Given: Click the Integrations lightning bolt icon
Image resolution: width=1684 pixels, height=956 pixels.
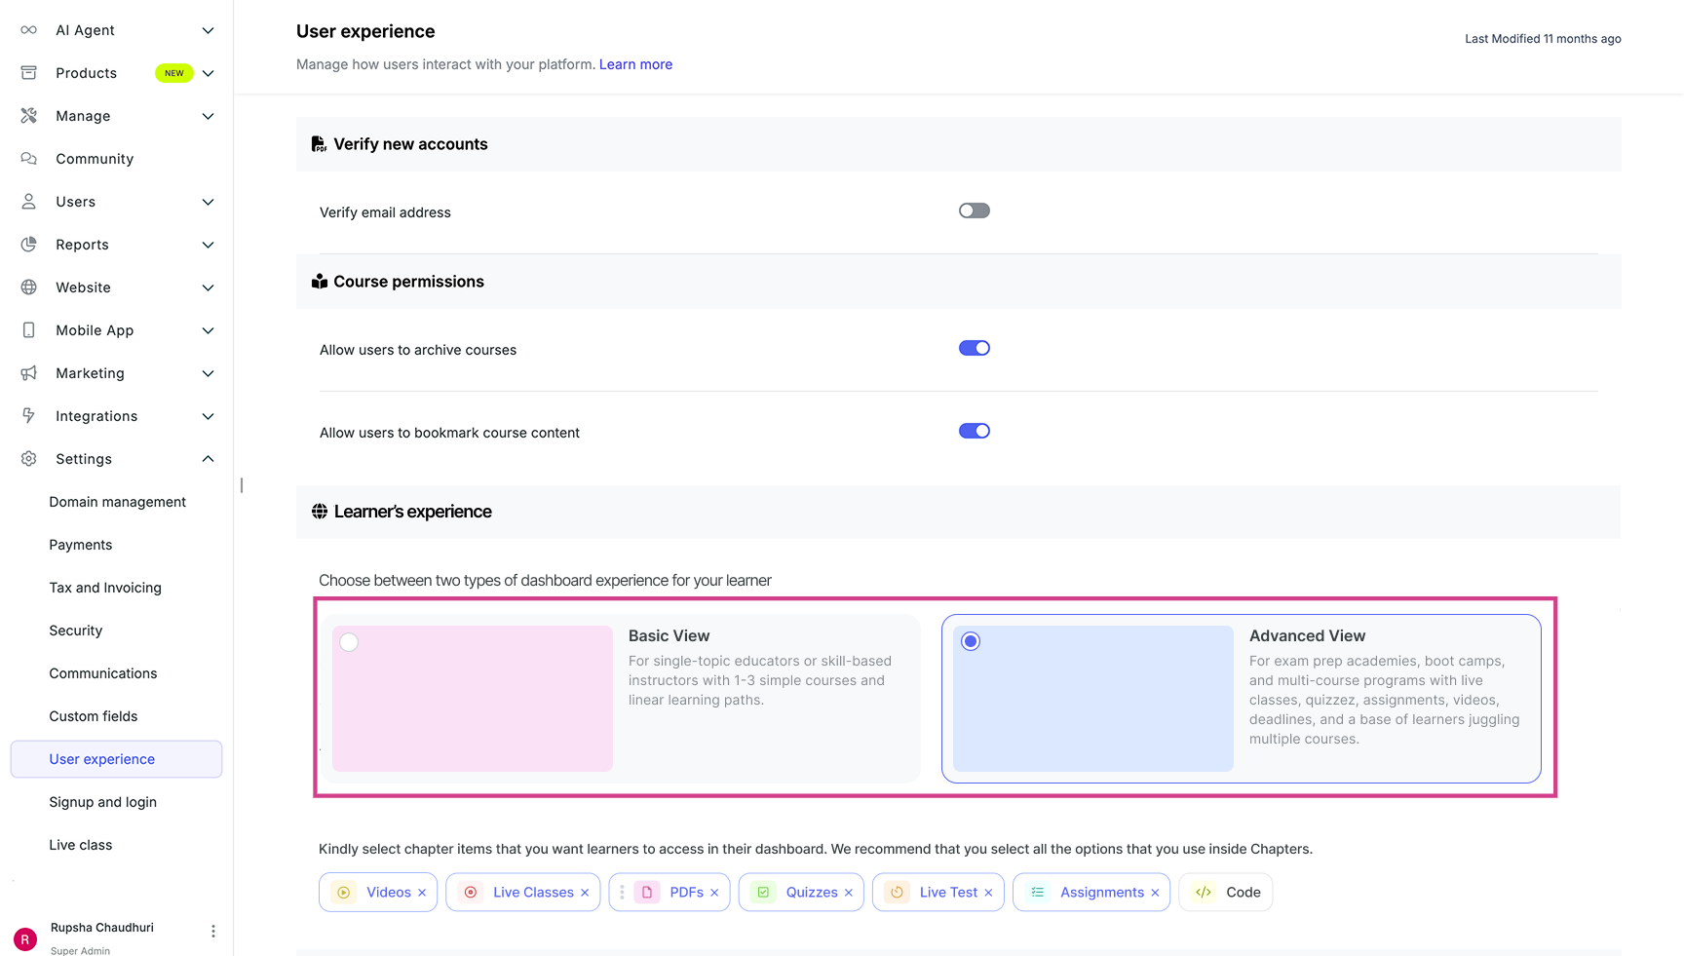Looking at the screenshot, I should pos(29,416).
